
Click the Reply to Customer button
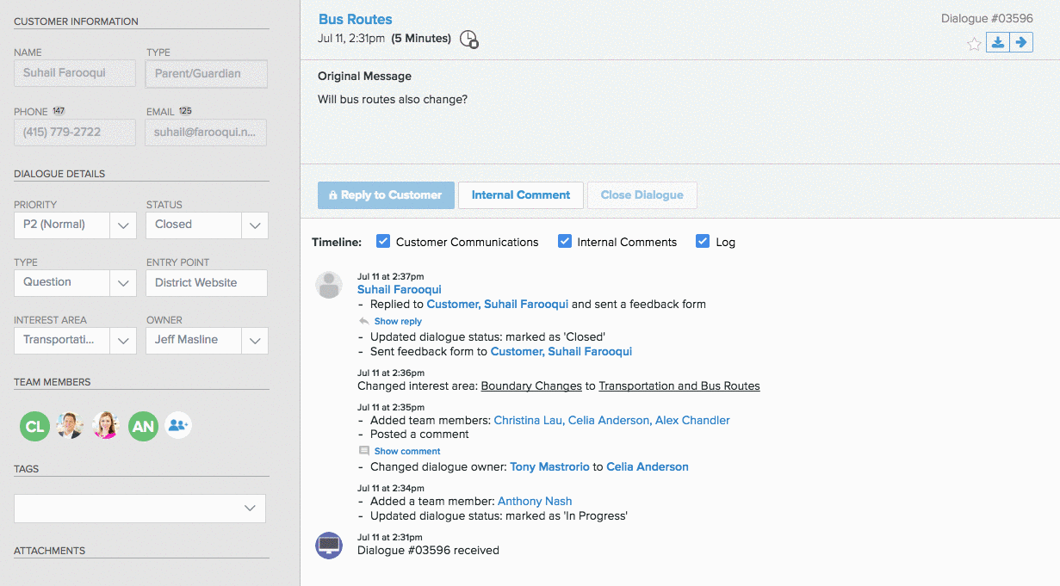coord(384,195)
